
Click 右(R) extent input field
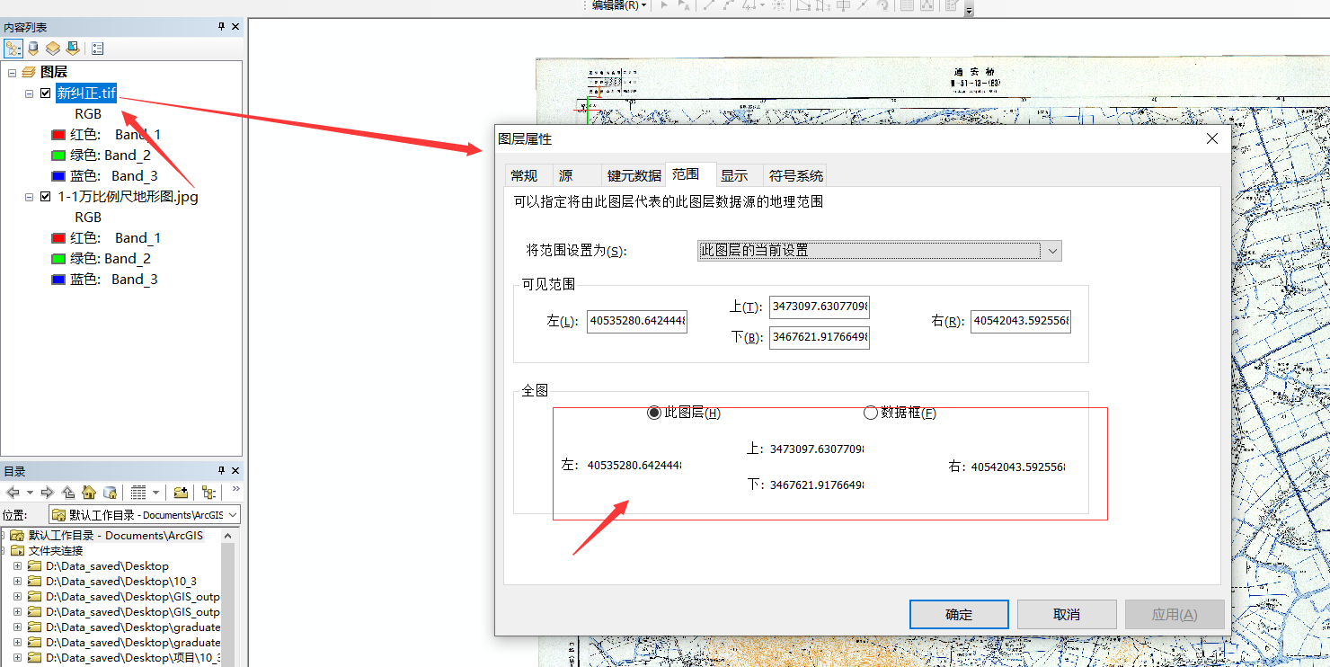coord(1021,321)
